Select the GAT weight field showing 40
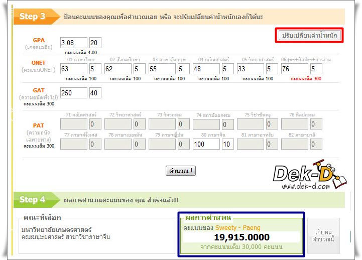Screen dimensions: 362x260 click(95, 93)
